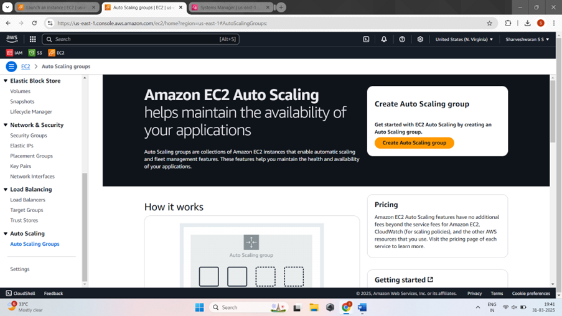Open Load Balancers in the sidebar
Viewport: 562px width, 316px height.
(27, 200)
